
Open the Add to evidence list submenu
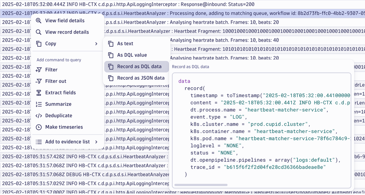pyautogui.click(x=67, y=142)
